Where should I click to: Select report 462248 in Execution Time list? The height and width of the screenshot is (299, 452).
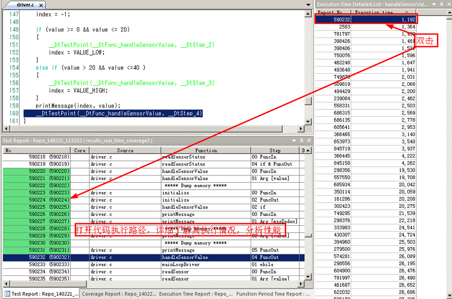[366, 63]
